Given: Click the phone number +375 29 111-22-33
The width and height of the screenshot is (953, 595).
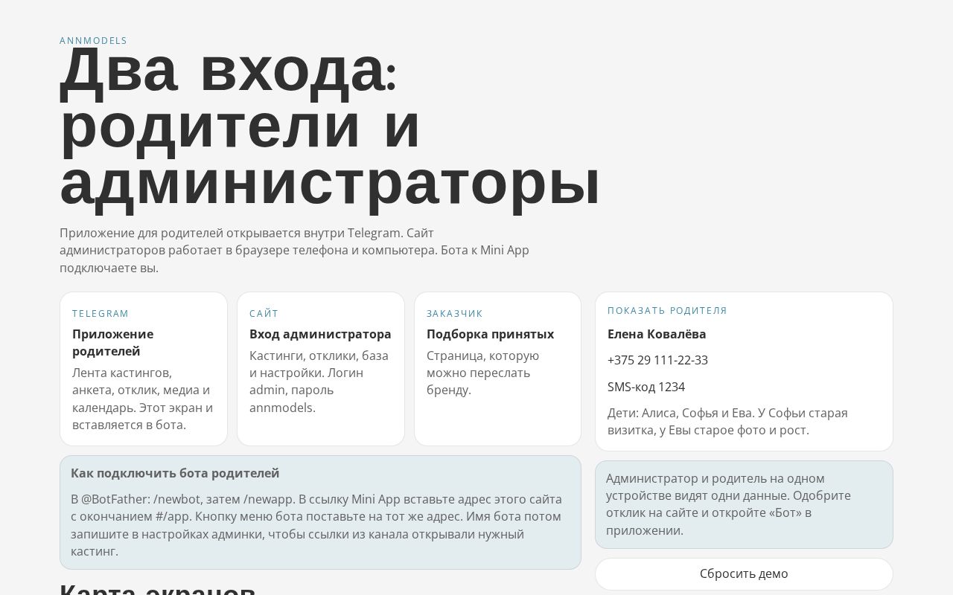Looking at the screenshot, I should pos(657,361).
